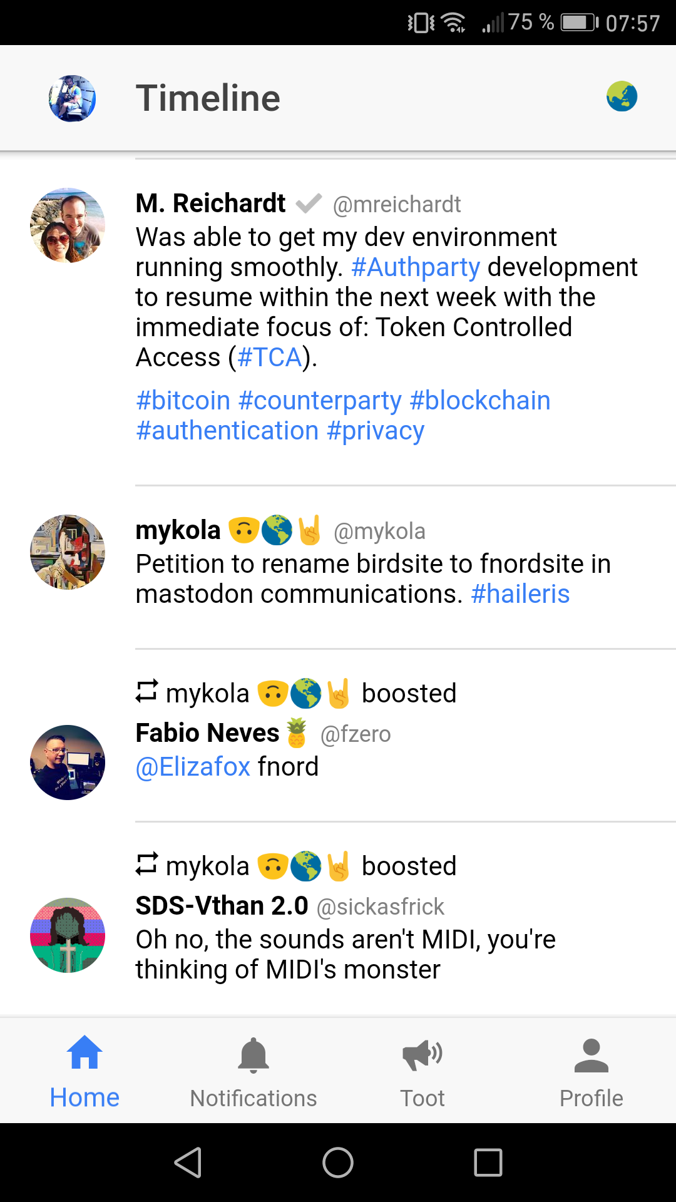676x1202 pixels.
Task: Tap the Android recent apps square
Action: click(488, 1163)
